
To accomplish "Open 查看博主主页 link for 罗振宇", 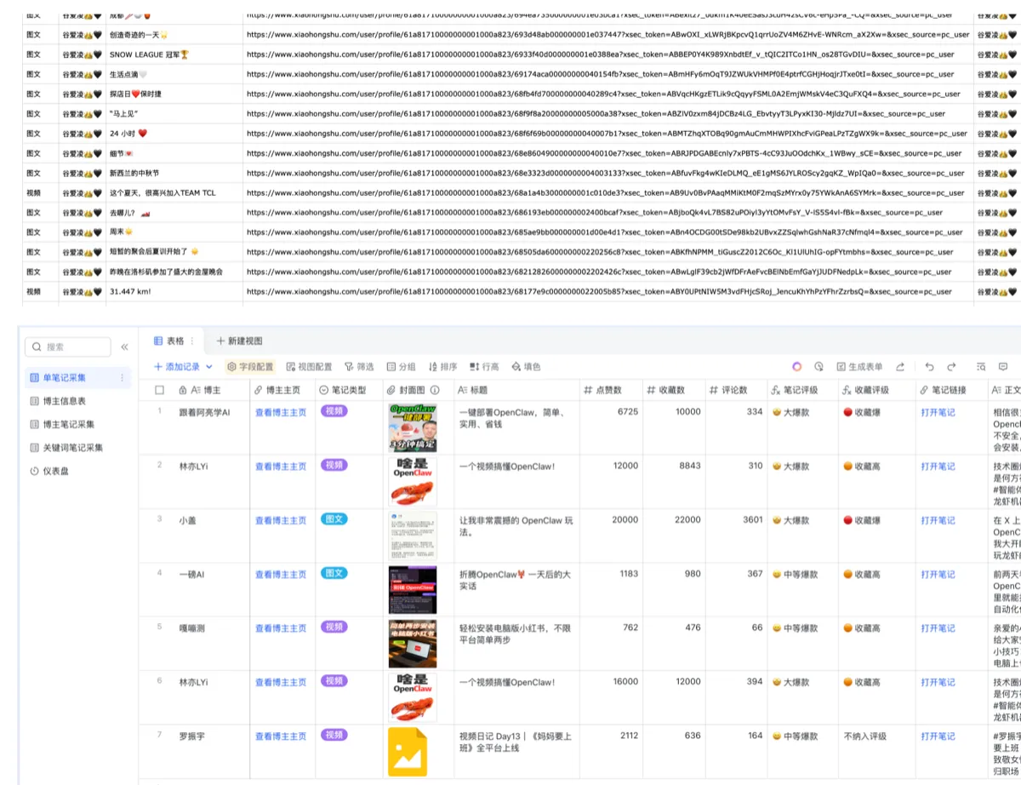I will coord(281,736).
